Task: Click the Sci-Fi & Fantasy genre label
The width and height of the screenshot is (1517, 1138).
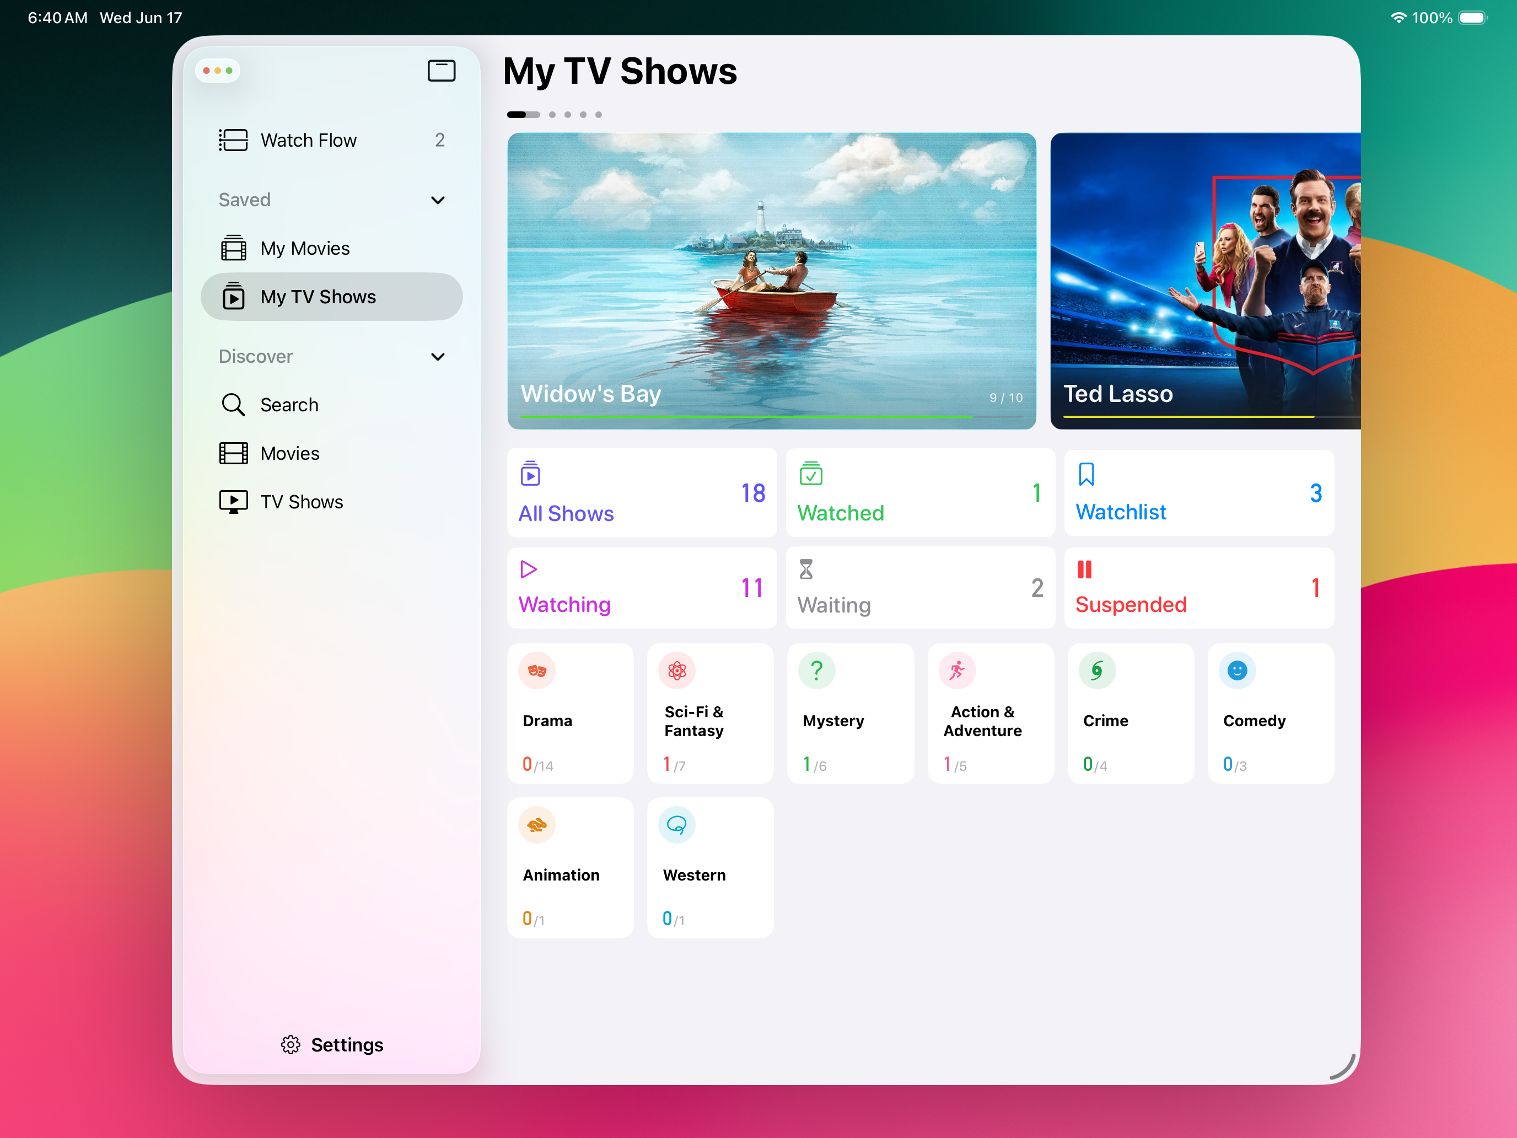Action: click(694, 721)
